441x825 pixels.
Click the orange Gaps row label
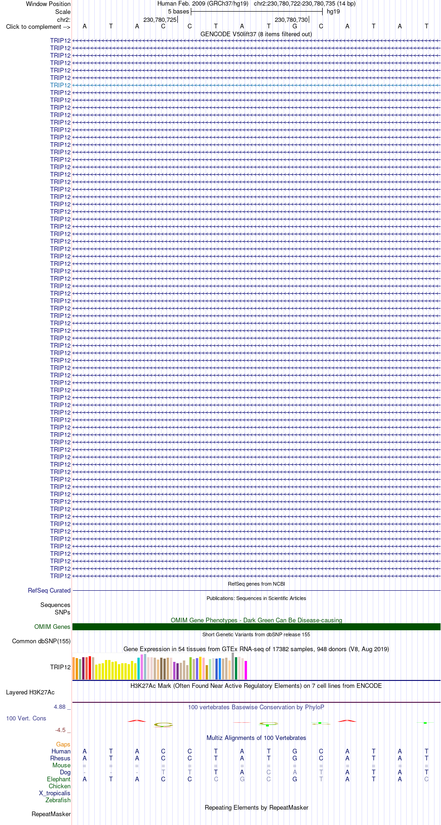tap(63, 744)
